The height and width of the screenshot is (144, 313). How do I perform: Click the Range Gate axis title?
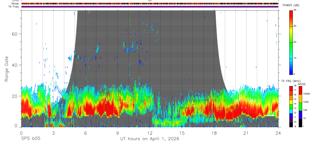(7, 69)
